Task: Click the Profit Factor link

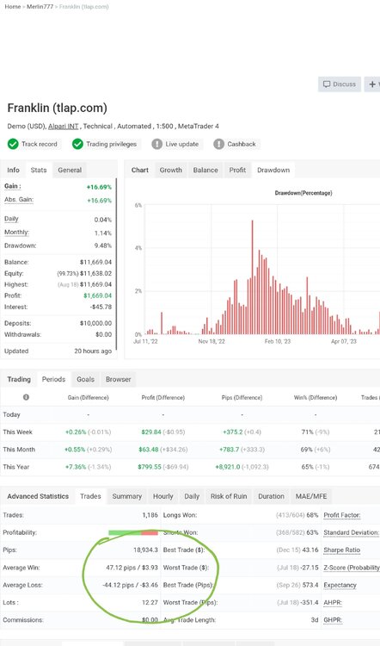Action: (x=342, y=515)
